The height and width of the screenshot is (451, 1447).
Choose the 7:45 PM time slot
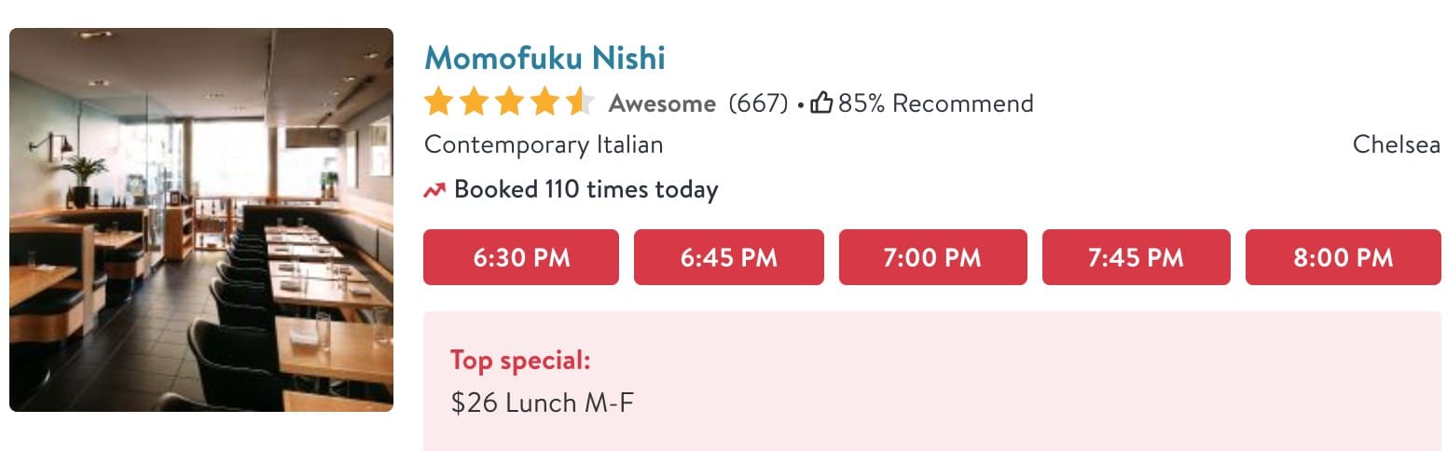1136,257
